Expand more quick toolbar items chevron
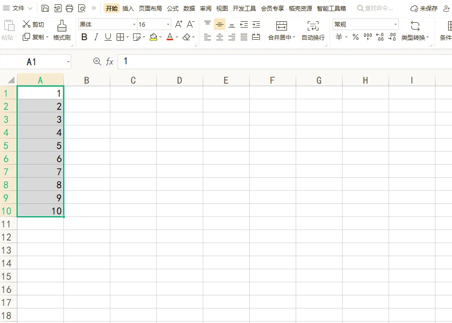The height and width of the screenshot is (323, 452). (x=94, y=8)
